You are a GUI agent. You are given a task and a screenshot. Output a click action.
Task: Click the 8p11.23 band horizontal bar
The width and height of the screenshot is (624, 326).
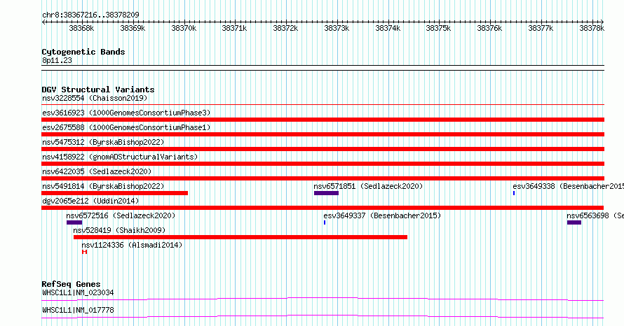pyautogui.click(x=323, y=68)
